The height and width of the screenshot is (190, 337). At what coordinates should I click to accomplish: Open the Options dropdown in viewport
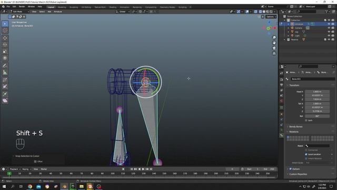pyautogui.click(x=271, y=16)
